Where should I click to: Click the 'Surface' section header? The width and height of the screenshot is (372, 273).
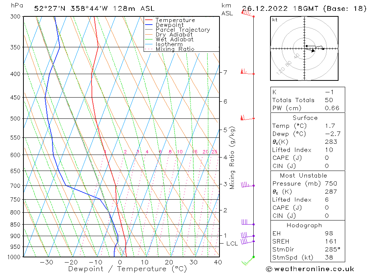coord(305,118)
